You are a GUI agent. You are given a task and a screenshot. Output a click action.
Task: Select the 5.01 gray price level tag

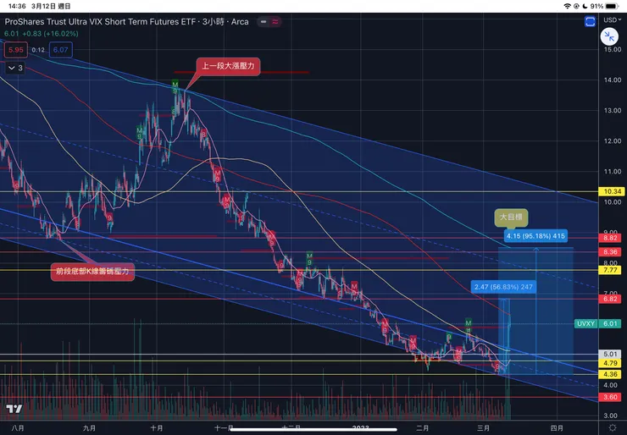[610, 355]
